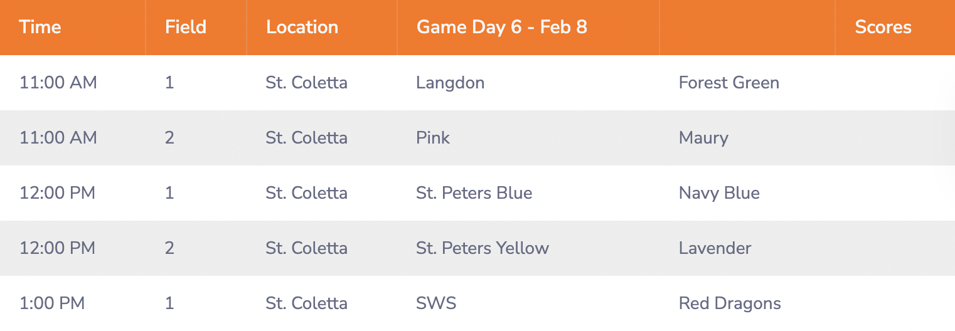Click field number in St. Peters Blue row
Viewport: 955px width, 331px height.
(x=169, y=193)
